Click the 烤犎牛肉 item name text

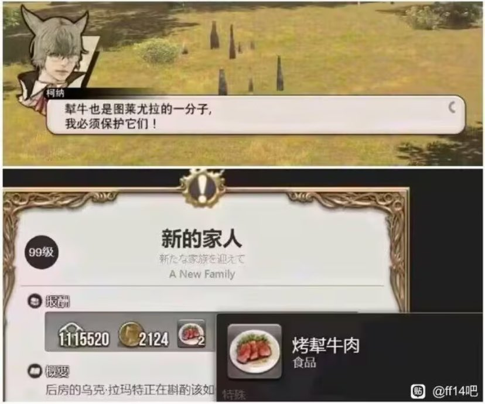coord(326,345)
